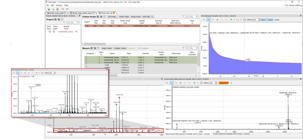
Task: Open the Window menu
Action: coord(59,5)
